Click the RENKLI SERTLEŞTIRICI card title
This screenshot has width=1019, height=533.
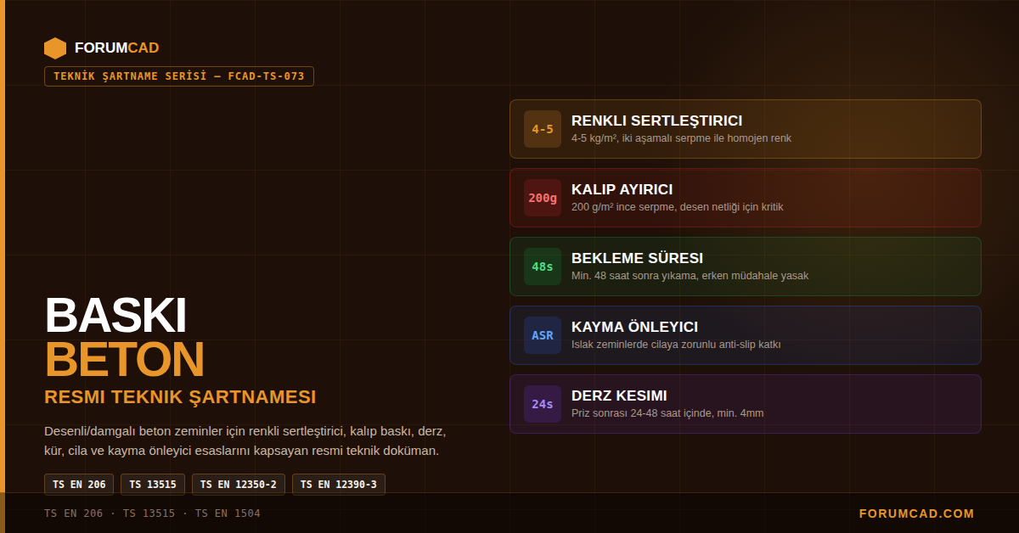pyautogui.click(x=657, y=121)
